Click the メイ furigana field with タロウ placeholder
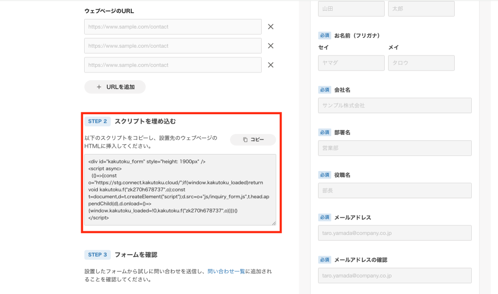 (421, 63)
